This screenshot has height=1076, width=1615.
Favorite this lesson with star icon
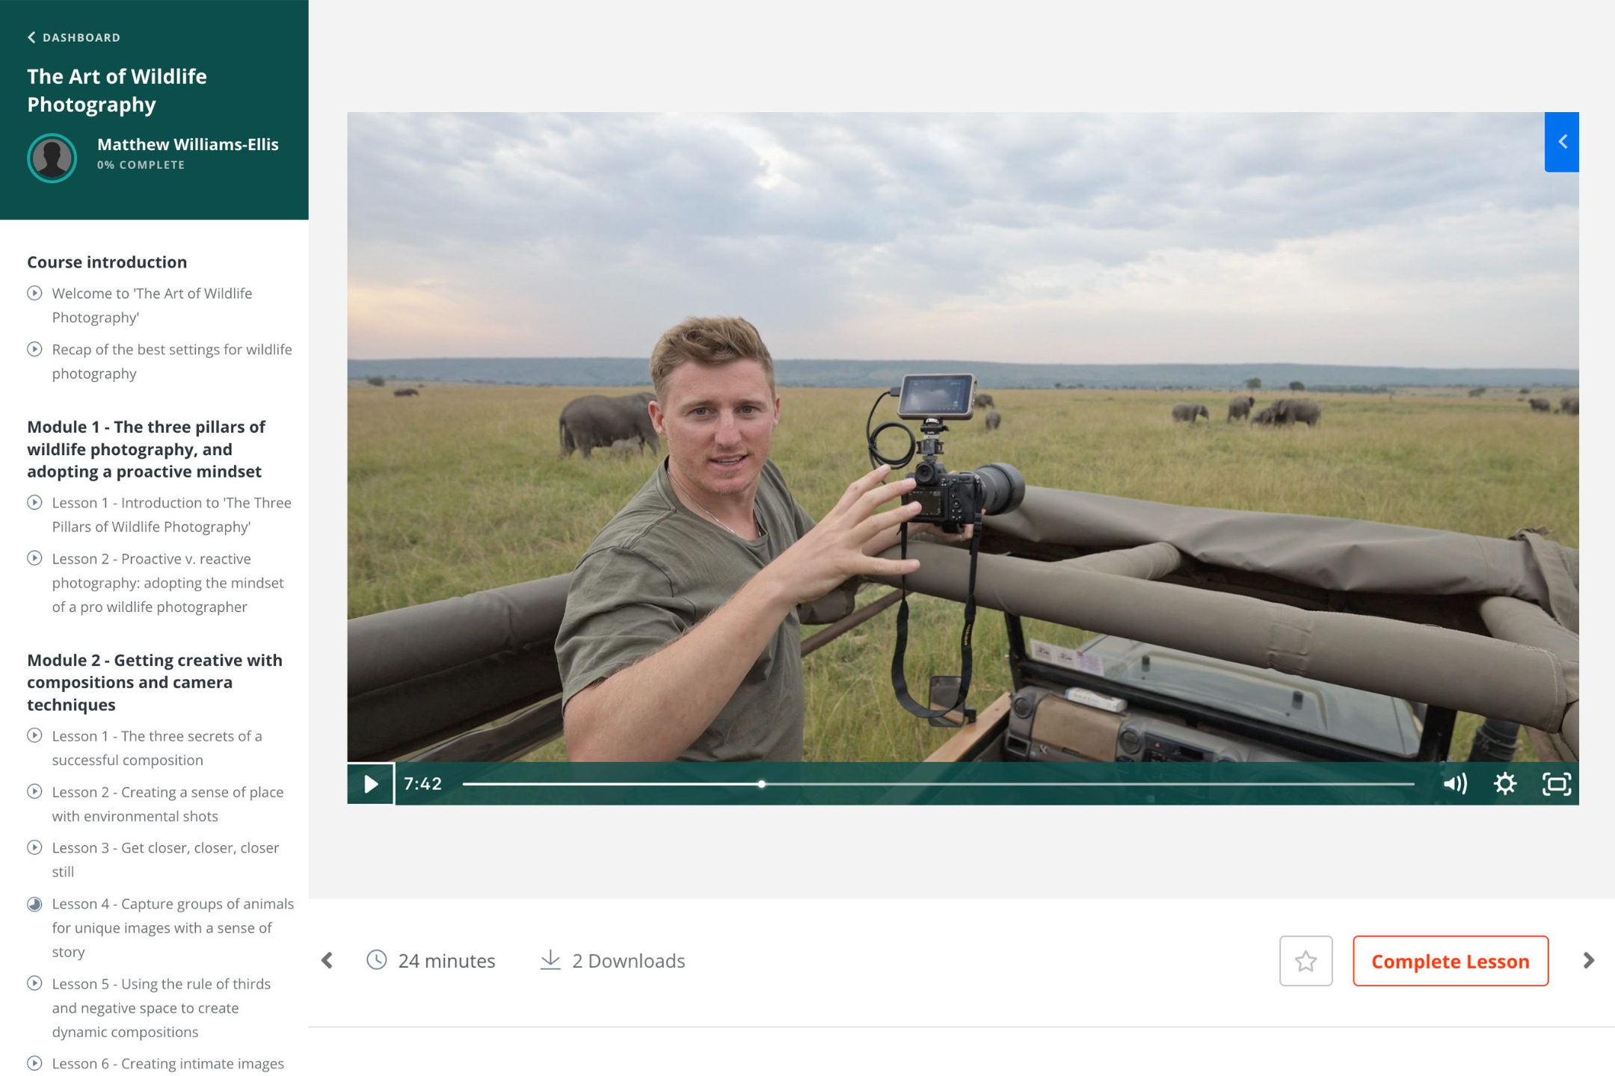click(x=1305, y=960)
